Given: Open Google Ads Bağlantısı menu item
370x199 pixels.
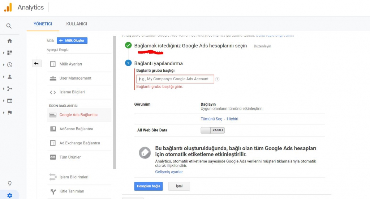Looking at the screenshot, I should (x=79, y=115).
